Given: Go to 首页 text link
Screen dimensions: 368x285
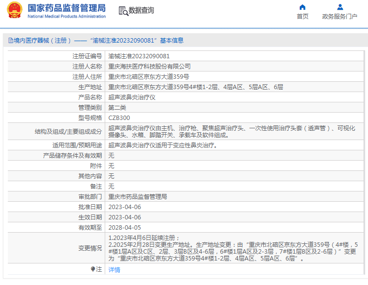Looking at the screenshot, I should click(302, 17).
